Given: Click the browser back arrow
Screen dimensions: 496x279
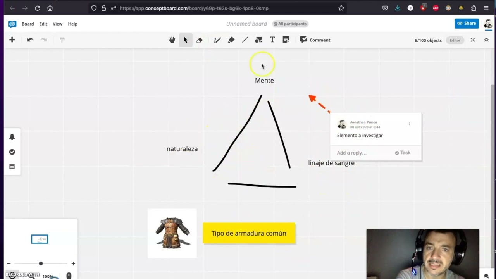Looking at the screenshot, I should click(x=12, y=8).
